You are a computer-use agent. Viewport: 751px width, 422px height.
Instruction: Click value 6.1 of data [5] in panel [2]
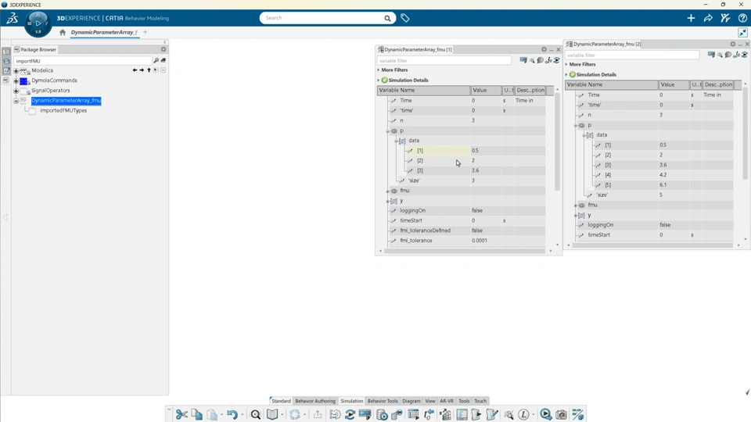point(663,184)
